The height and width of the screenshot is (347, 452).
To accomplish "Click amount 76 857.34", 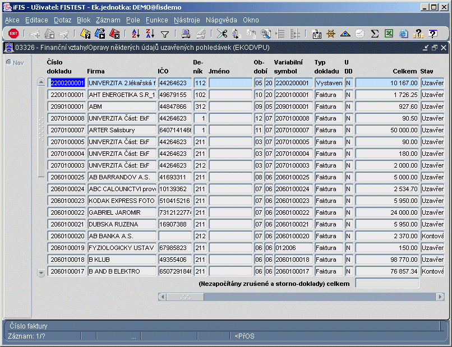I will [387, 271].
